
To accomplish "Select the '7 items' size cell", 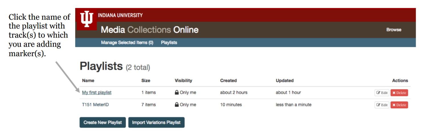I will [149, 105].
